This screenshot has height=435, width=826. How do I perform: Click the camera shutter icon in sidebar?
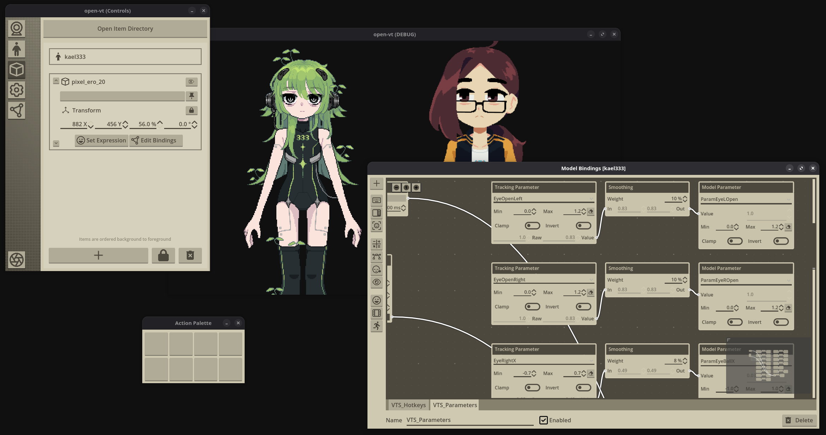(17, 260)
